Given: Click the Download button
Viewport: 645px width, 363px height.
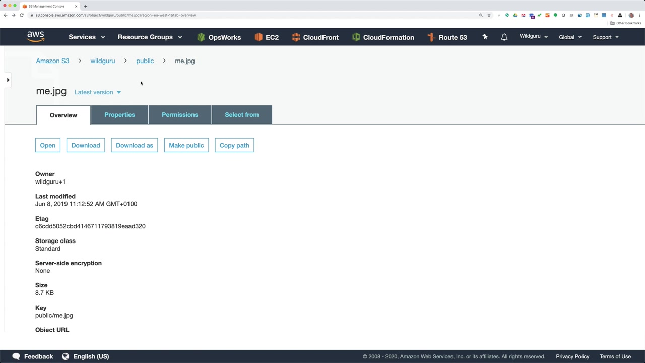Looking at the screenshot, I should pos(86,145).
